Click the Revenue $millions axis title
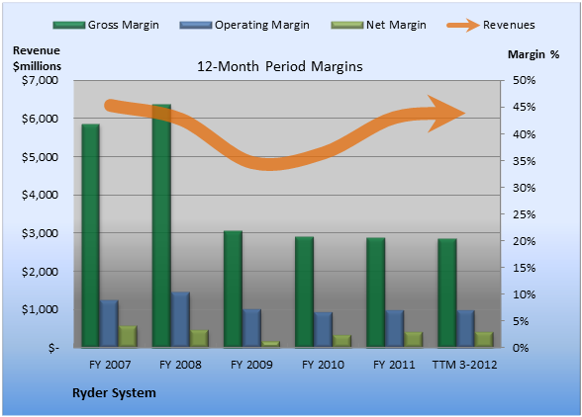The width and height of the screenshot is (582, 417). (37, 58)
